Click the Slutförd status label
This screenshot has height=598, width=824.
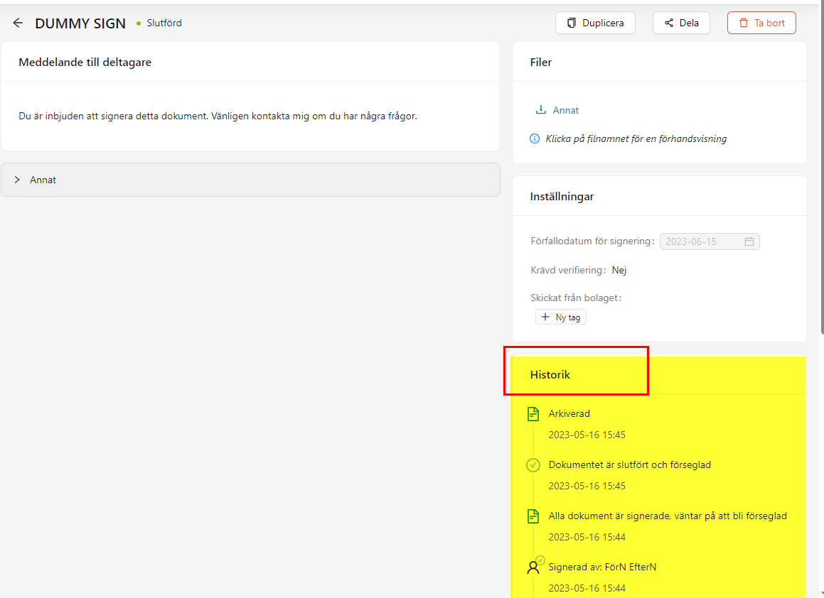pos(164,23)
